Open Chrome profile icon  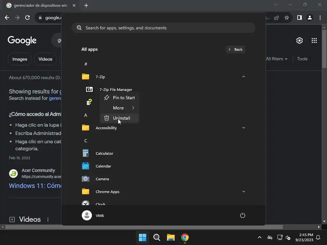coord(310,18)
